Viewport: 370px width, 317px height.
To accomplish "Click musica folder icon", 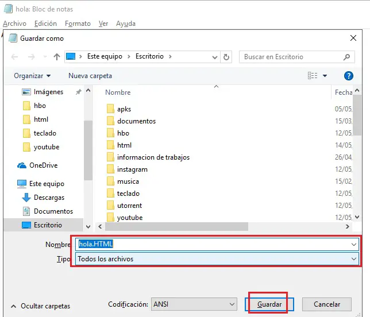I will (110, 181).
